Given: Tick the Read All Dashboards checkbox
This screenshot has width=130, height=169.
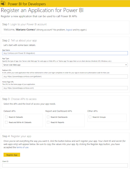Looking at the screenshot, I should tap(48, 117).
